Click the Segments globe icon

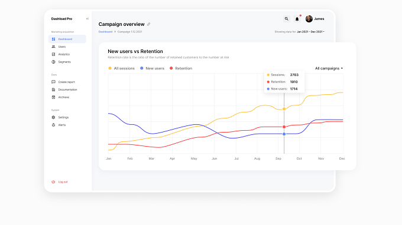pos(53,62)
